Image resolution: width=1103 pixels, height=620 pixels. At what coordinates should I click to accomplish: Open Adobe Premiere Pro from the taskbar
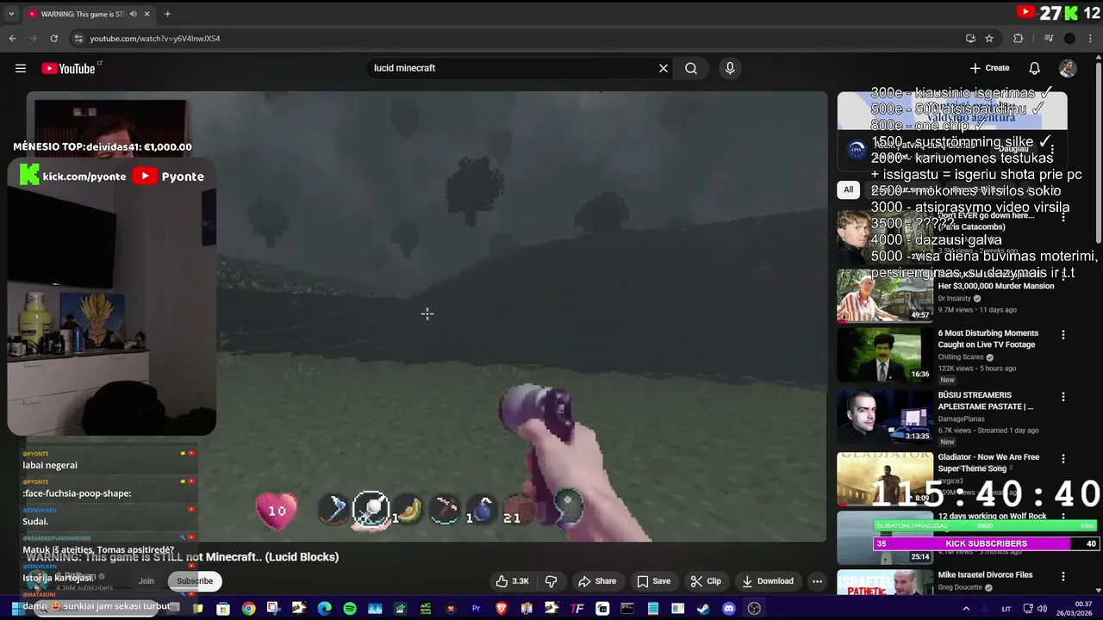tap(476, 609)
